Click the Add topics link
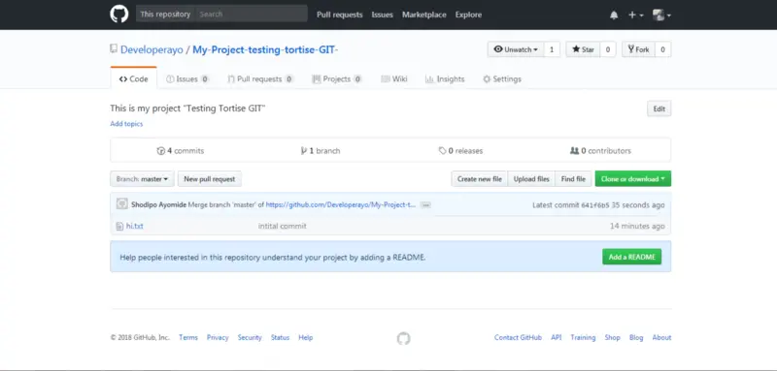Viewport: 777px width, 371px height. (x=126, y=124)
